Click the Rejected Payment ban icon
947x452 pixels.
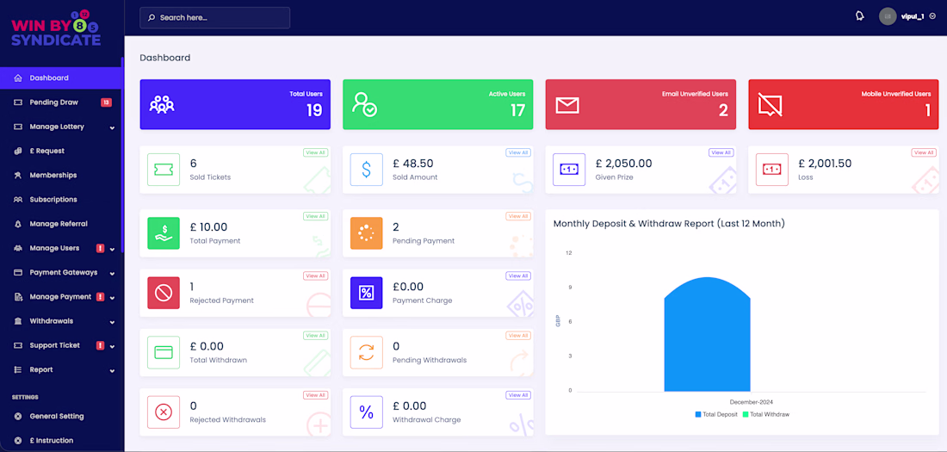click(163, 293)
